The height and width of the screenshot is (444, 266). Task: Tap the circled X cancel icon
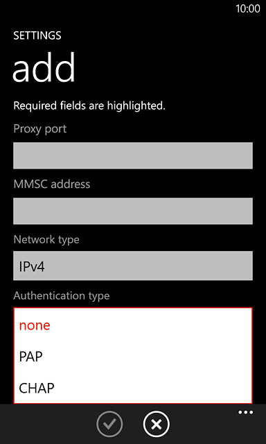click(157, 424)
